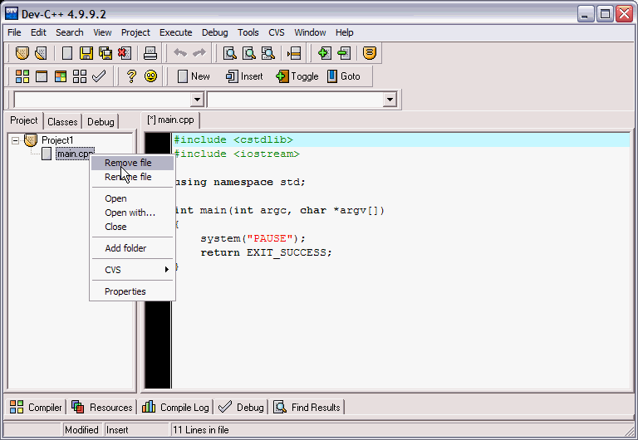The width and height of the screenshot is (638, 440).
Task: Choose Rename file from context menu
Action: coord(133,177)
